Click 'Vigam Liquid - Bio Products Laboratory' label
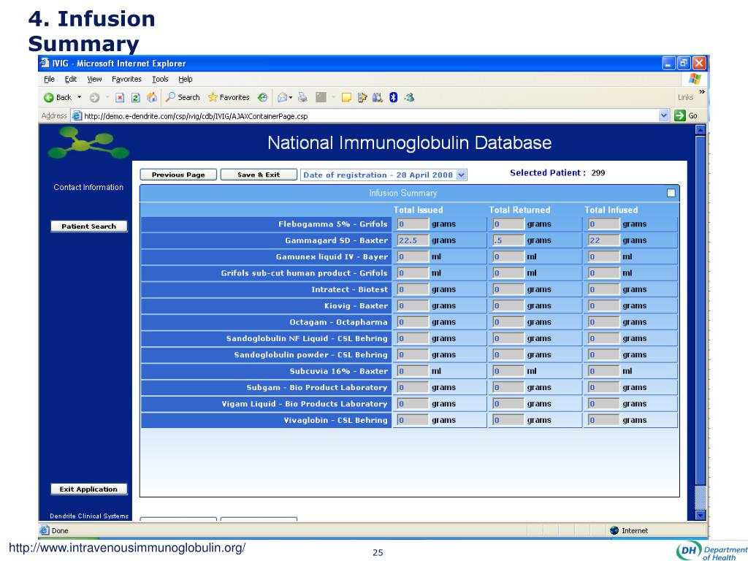The image size is (748, 561). tap(305, 404)
